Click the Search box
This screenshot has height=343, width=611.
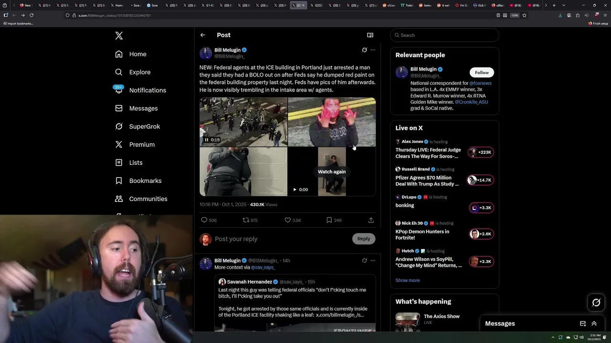point(444,35)
